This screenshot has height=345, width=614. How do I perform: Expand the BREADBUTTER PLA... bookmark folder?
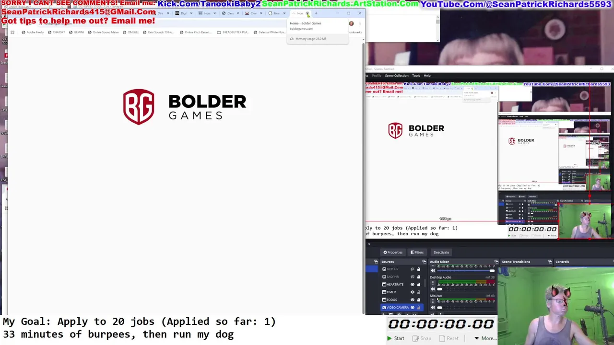pos(233,32)
